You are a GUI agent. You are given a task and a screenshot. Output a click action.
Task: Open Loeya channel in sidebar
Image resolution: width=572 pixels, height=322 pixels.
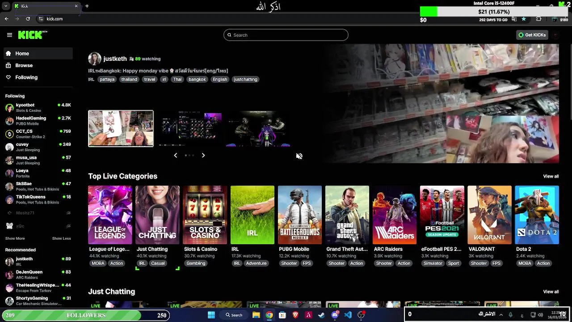point(38,173)
